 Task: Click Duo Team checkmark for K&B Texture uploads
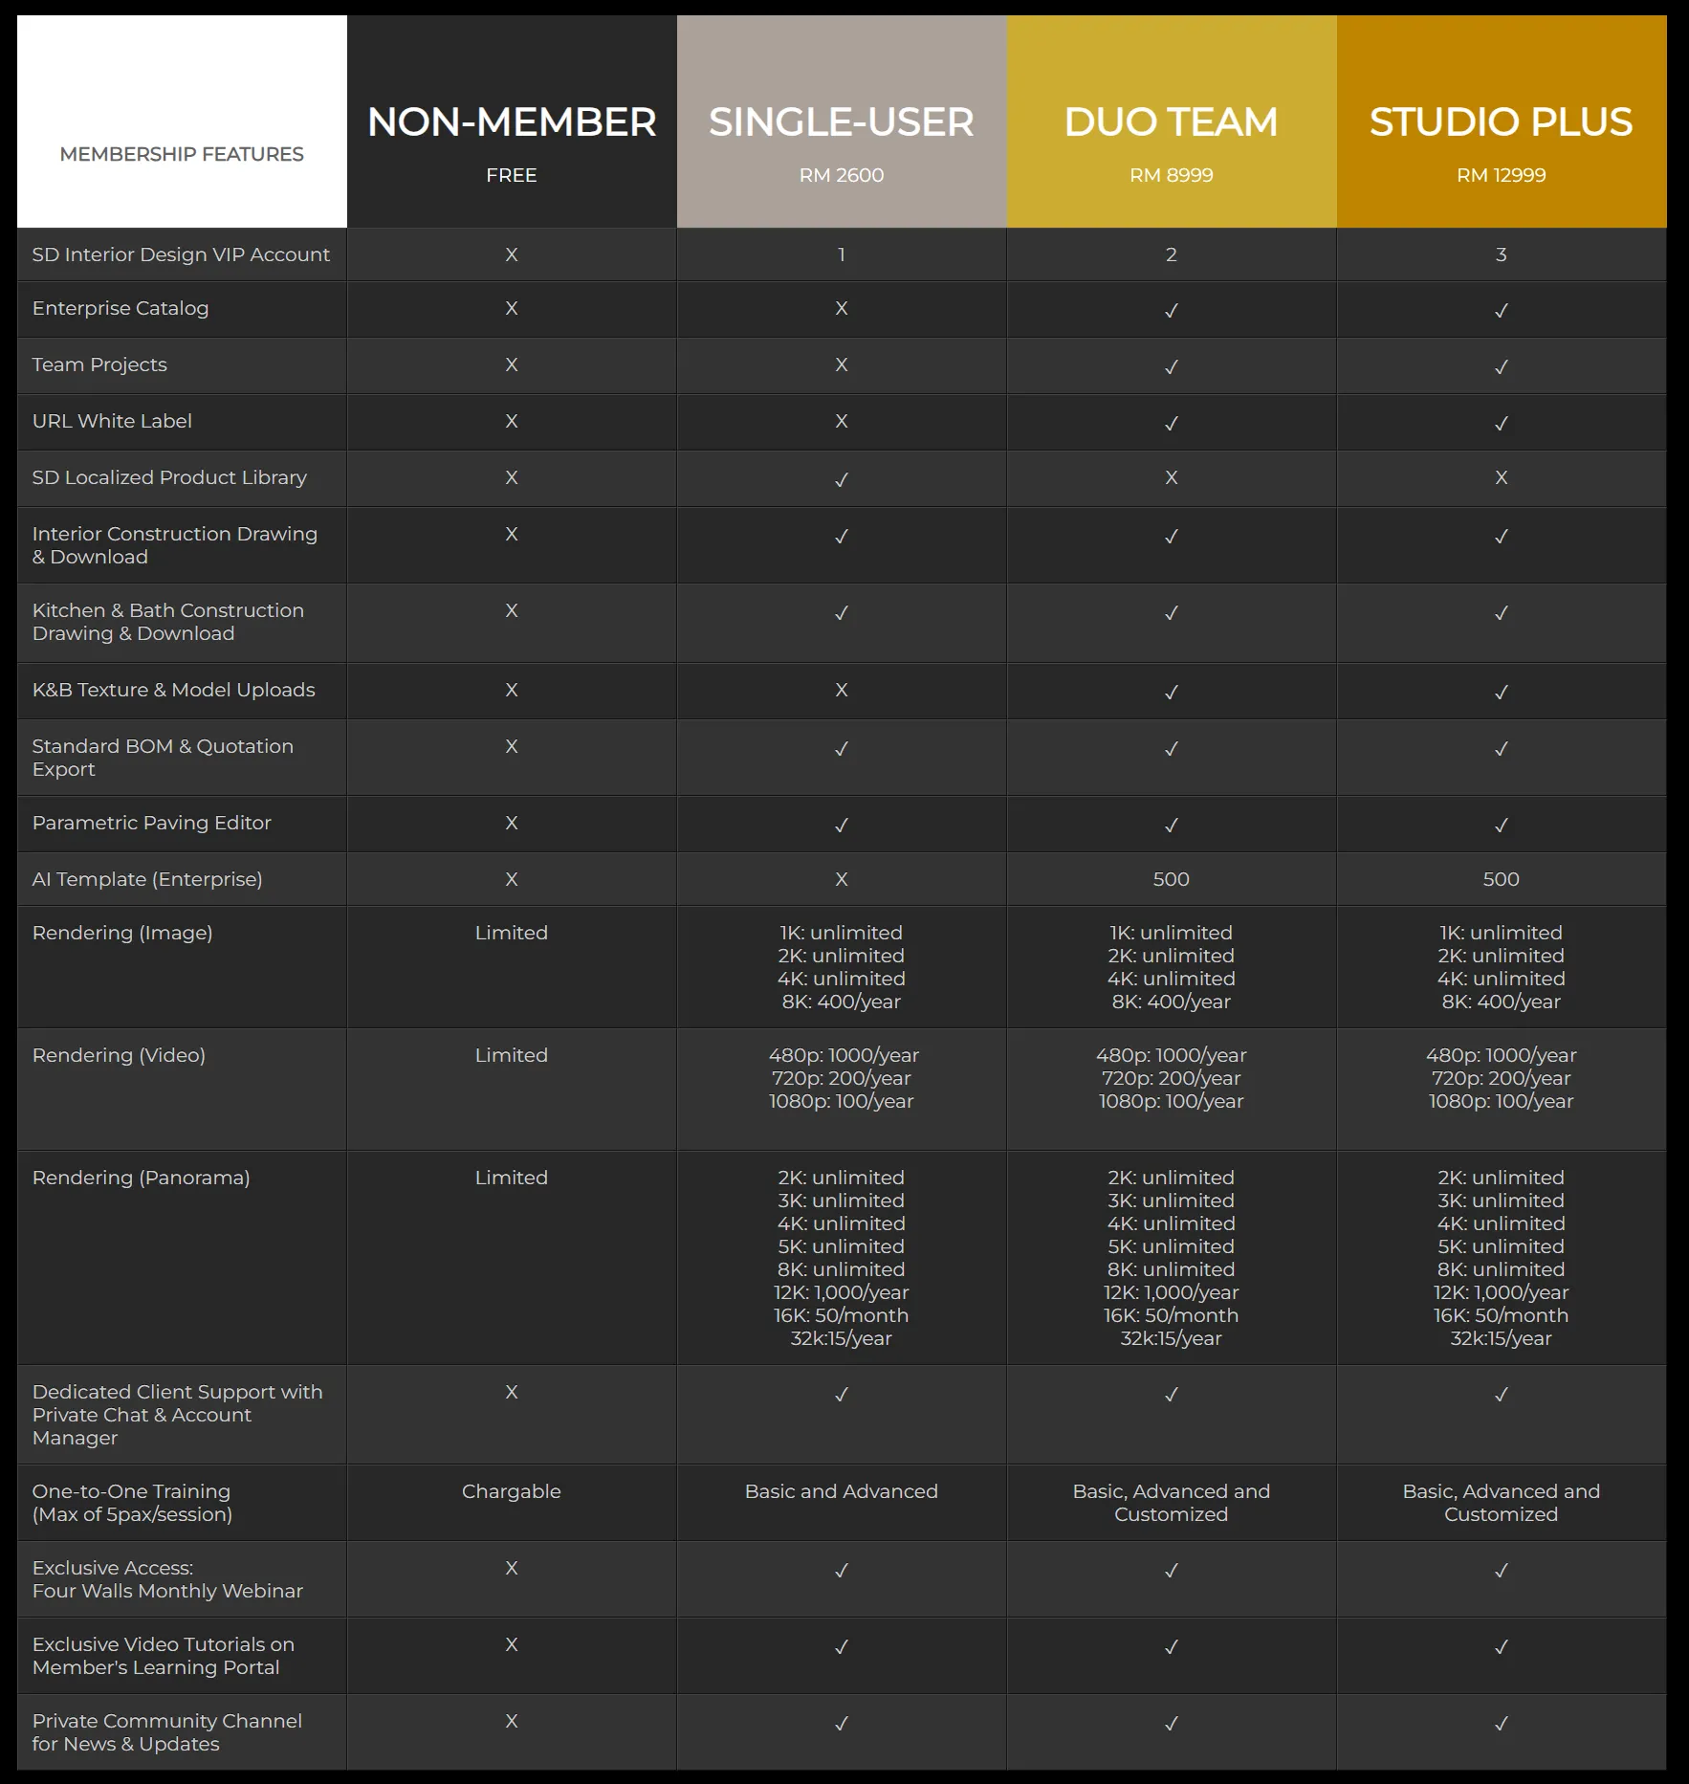pyautogui.click(x=1171, y=692)
